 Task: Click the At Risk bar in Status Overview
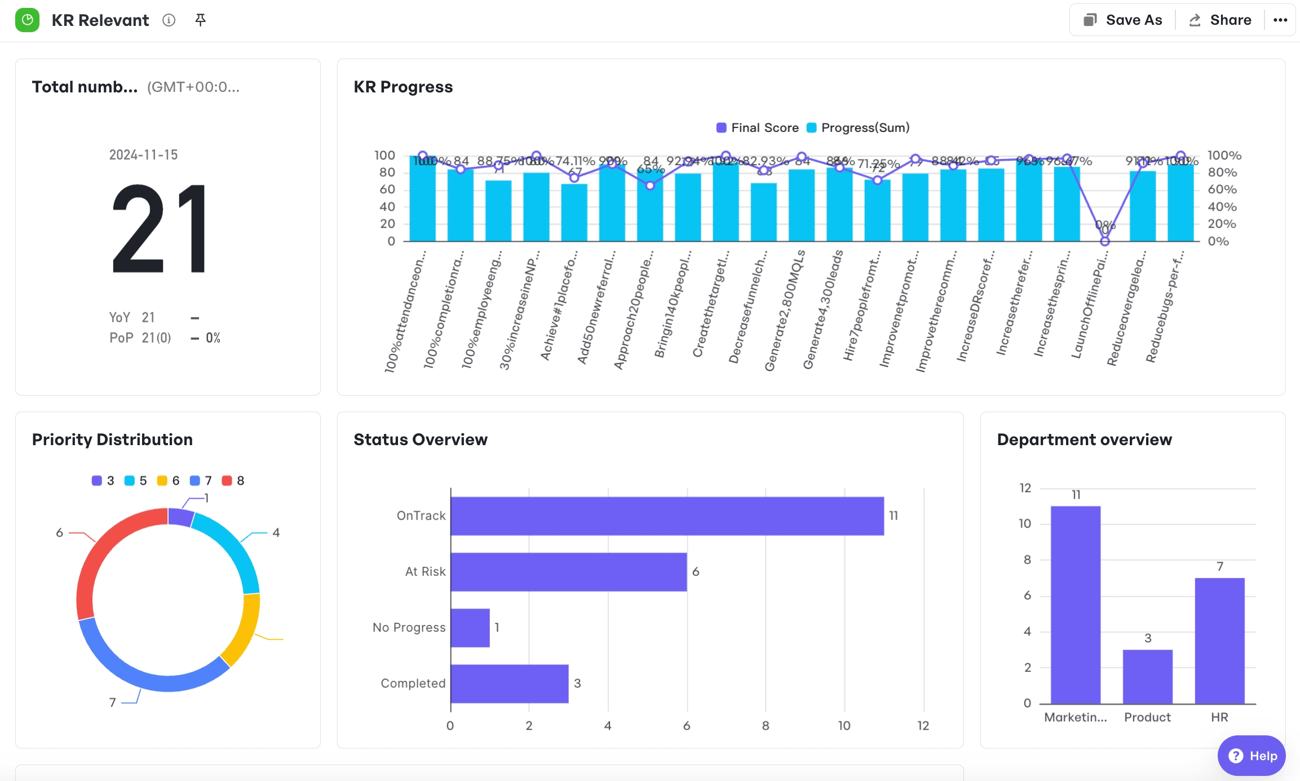click(568, 571)
